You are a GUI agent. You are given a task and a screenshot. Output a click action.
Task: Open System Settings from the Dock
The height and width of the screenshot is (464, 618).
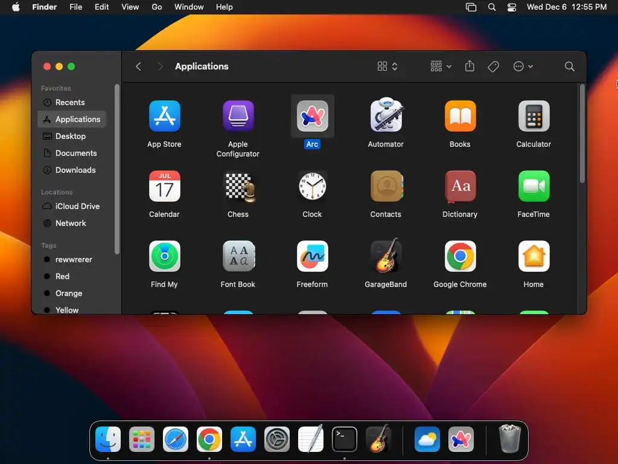(276, 439)
